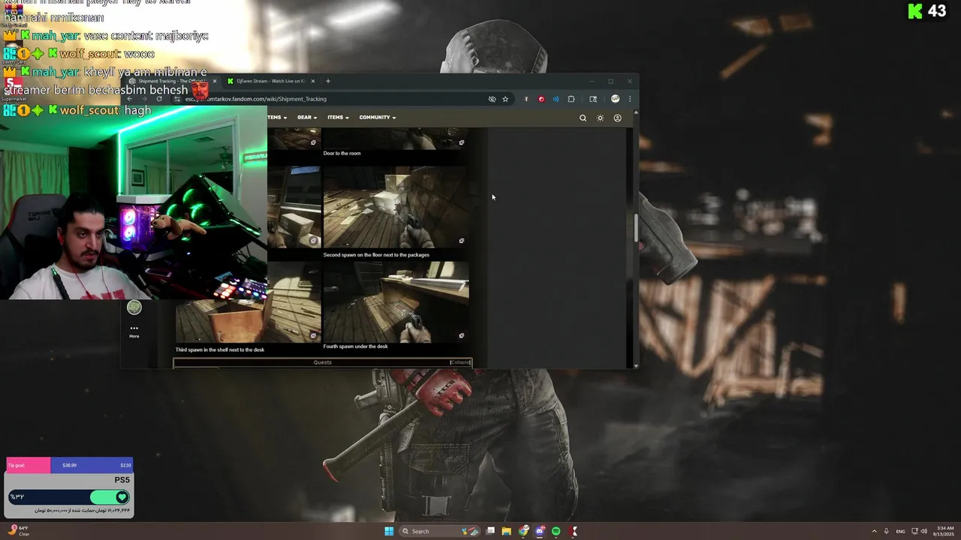Click the crossed-out eye icon in address bar

click(492, 99)
